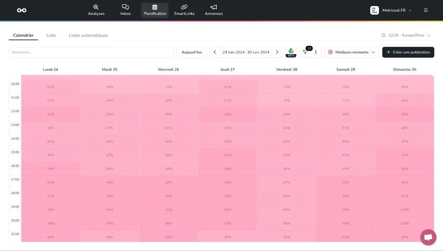Open the Analyses section
This screenshot has height=251, width=443.
pos(96,10)
